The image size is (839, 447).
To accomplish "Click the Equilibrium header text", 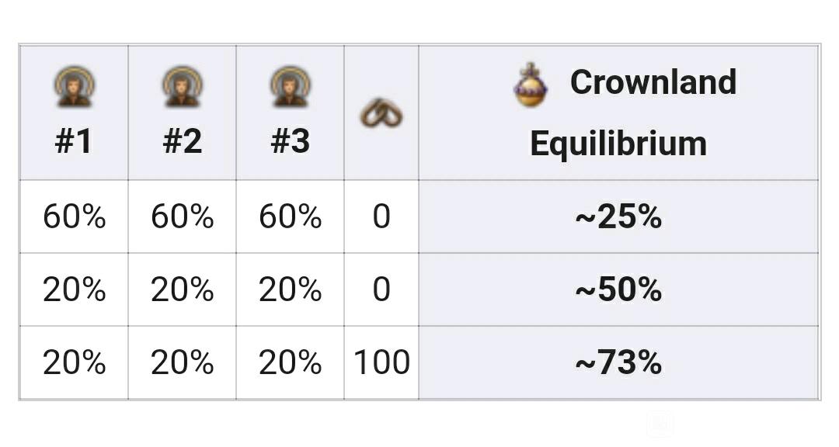I will (x=618, y=144).
